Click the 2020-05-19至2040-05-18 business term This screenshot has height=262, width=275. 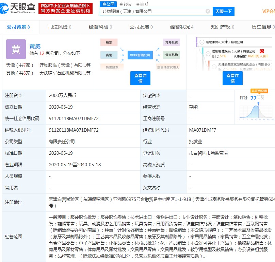[75, 165]
